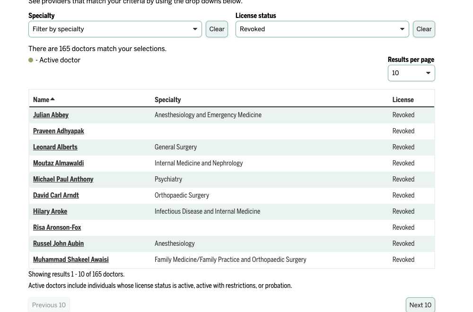The image size is (473, 312).
Task: Change the Results per page dropdown
Action: [411, 73]
